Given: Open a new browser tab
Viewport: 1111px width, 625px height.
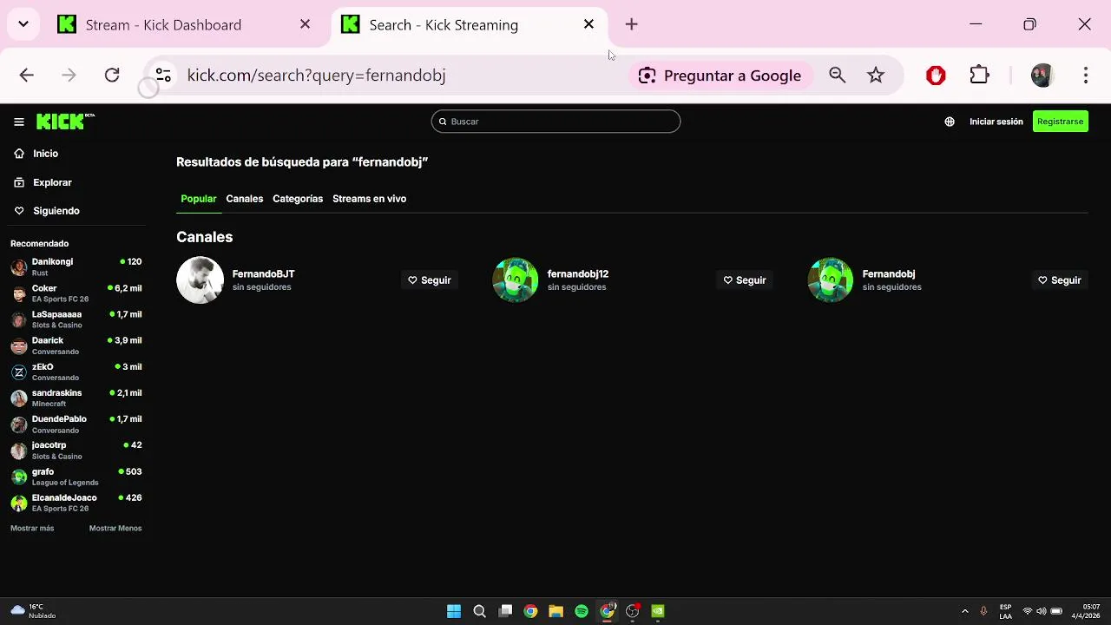Looking at the screenshot, I should coord(631,24).
